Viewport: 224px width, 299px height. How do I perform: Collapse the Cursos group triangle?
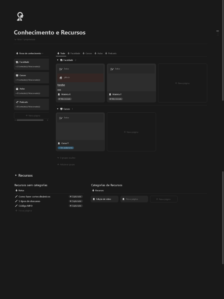(58, 109)
